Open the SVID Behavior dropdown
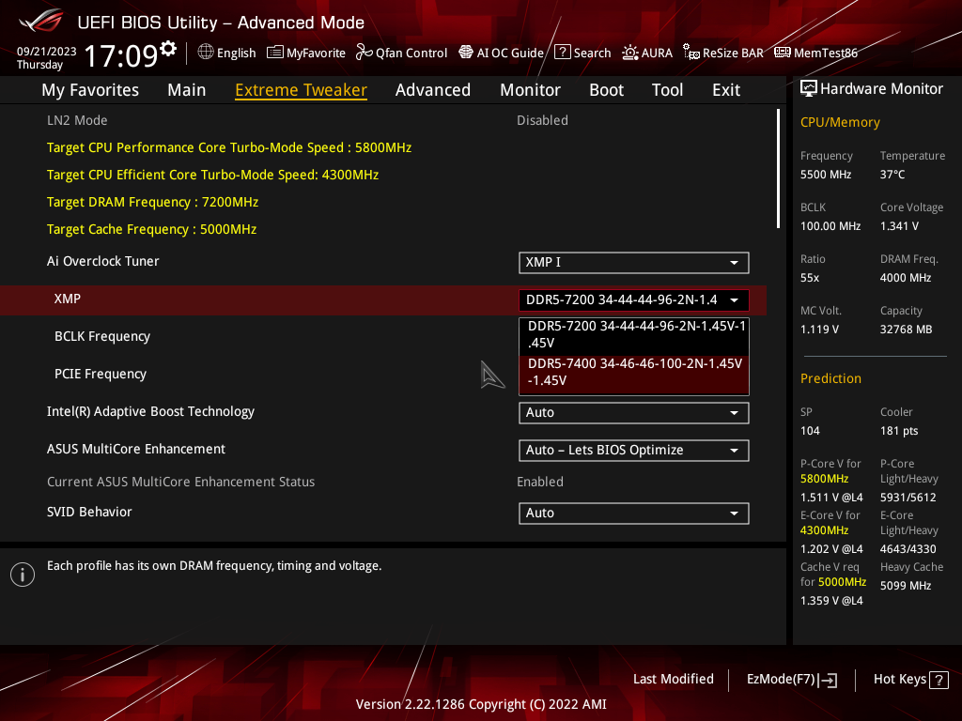This screenshot has height=721, width=962. [633, 513]
